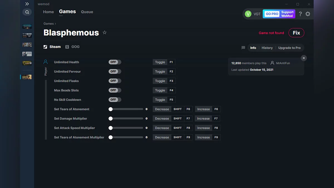Click the Player category icon
334x188 pixels.
[x=46, y=62]
